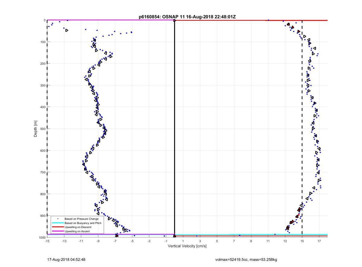This screenshot has width=362, height=267.
Task: Click the depth tick label 600
Action: coord(43,151)
